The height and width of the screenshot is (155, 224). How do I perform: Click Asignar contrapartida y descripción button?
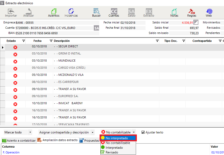(64, 132)
